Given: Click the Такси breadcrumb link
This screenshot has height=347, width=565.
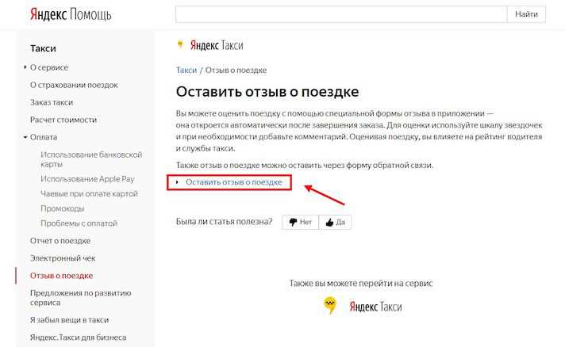Looking at the screenshot, I should [186, 71].
